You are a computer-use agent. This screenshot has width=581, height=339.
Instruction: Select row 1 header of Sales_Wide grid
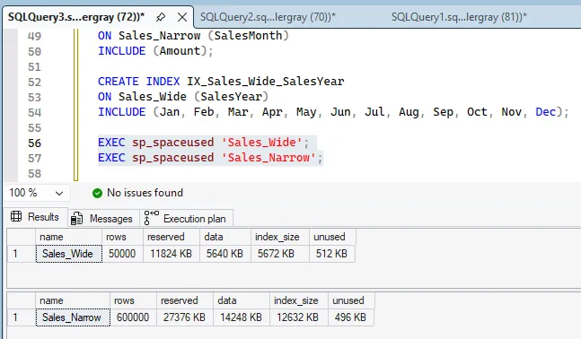click(x=22, y=254)
